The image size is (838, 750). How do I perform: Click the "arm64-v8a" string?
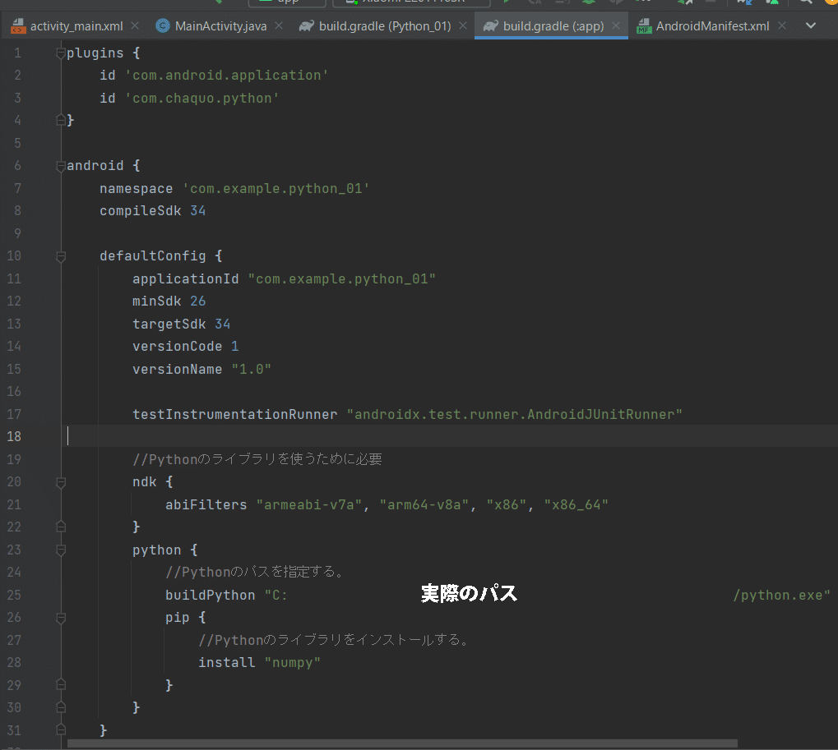coord(424,504)
